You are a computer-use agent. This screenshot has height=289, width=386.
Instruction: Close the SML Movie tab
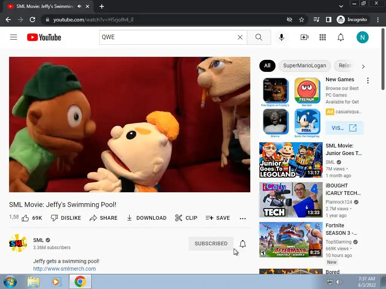(87, 6)
